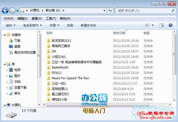Viewport: 178px width, 122px height.
Task: Click the change view icon
Action: (x=147, y=25)
